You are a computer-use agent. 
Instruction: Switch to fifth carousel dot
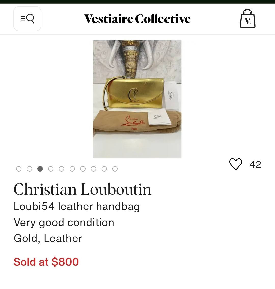[x=61, y=169]
